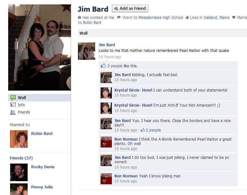Click the Friends people icon in sidebar
Screen dimensions: 247x195
pos(13,112)
